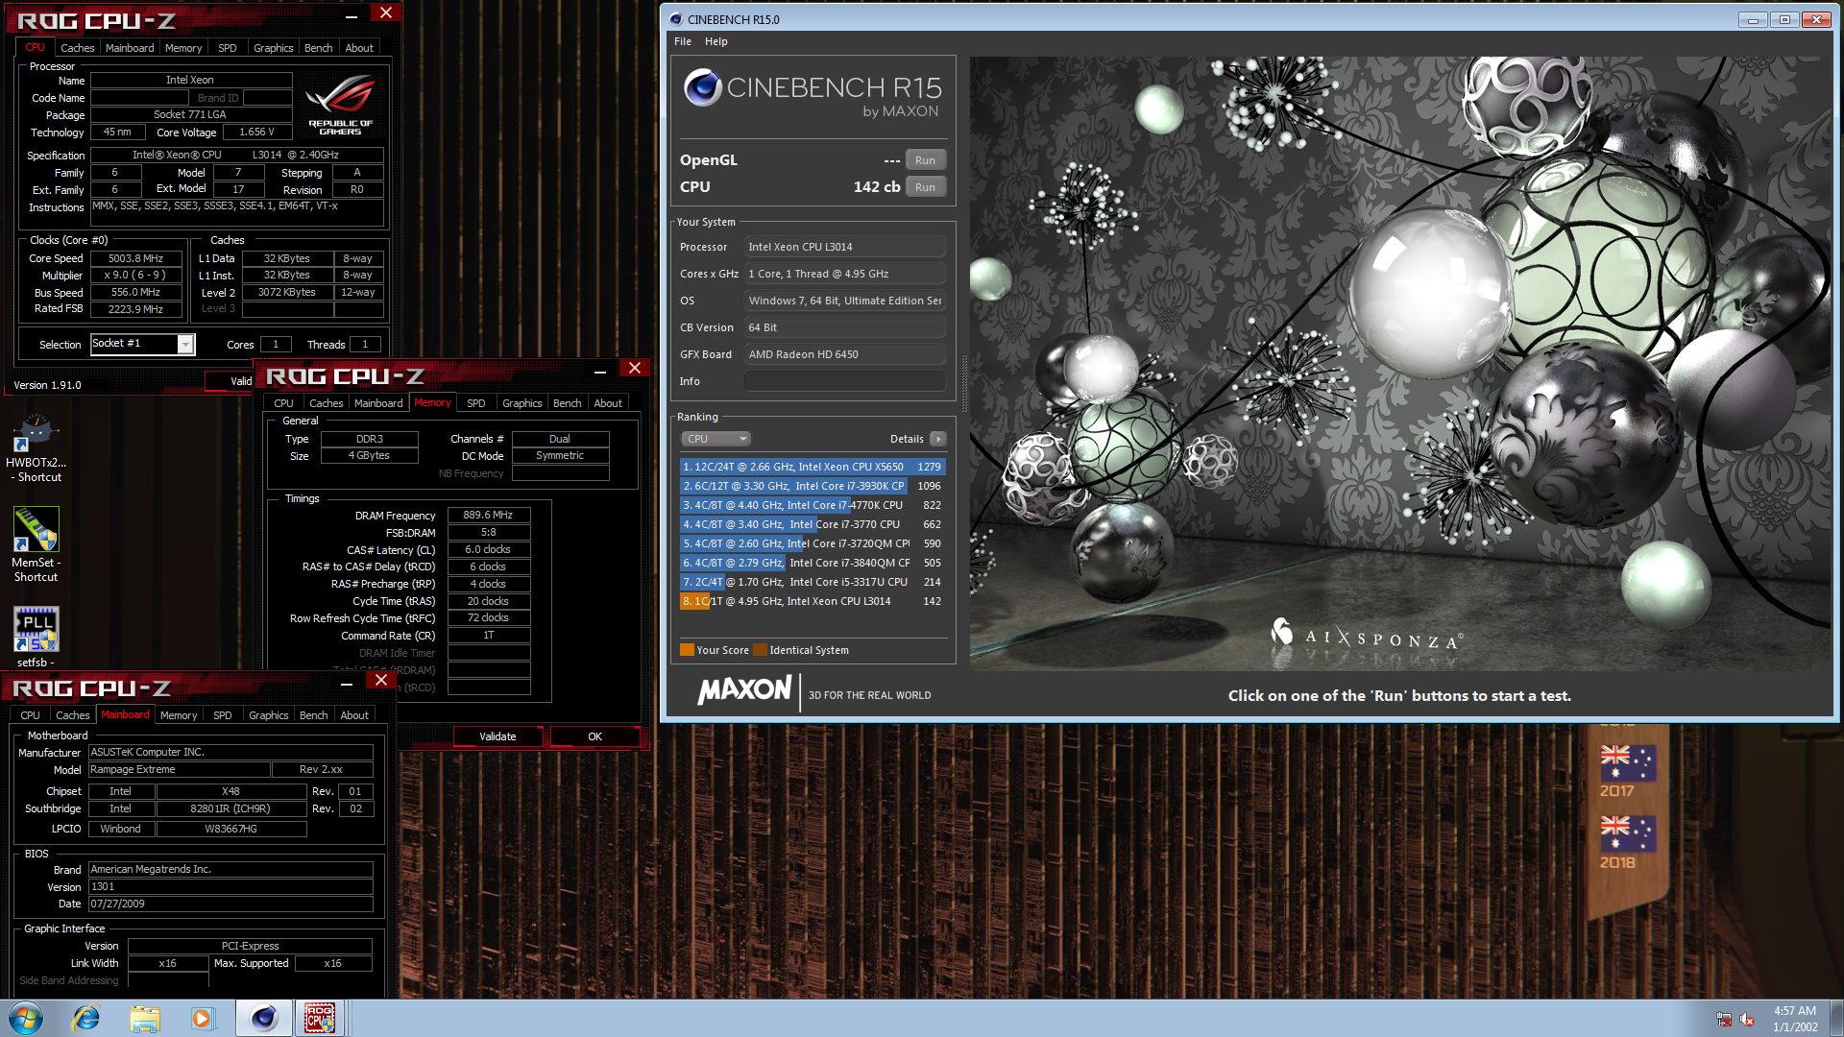
Task: Select the Xeon L3014 ranking row
Action: tap(813, 601)
